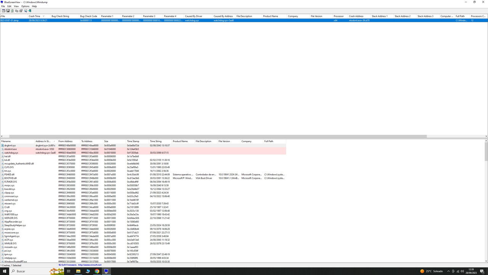
Task: Open the Options menu
Action: click(x=25, y=6)
